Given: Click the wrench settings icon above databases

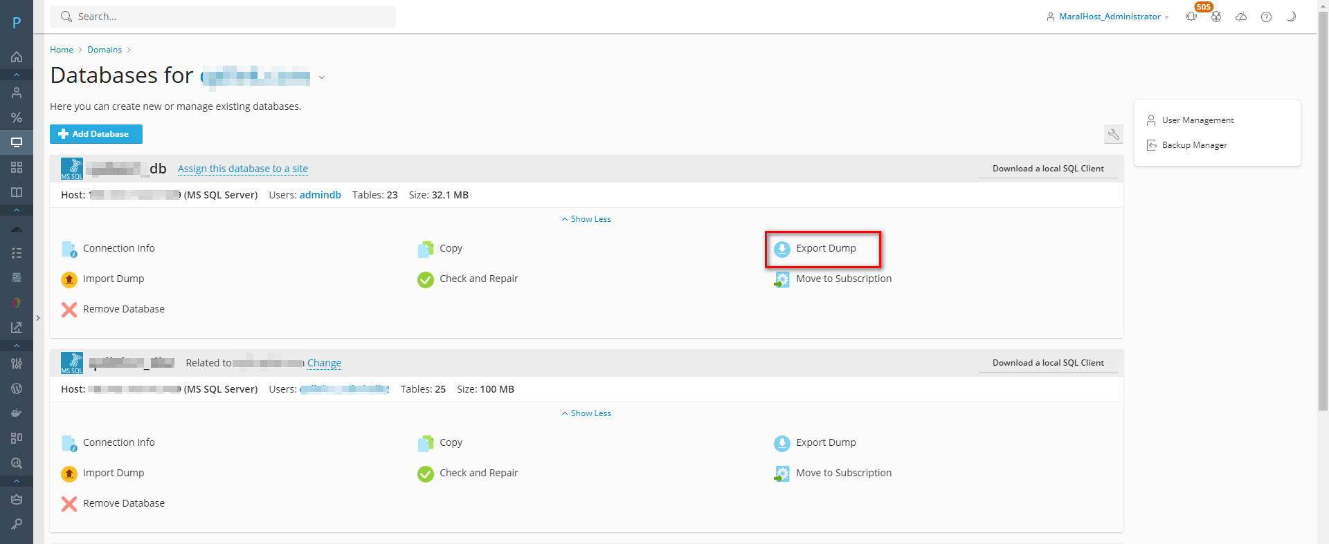Looking at the screenshot, I should (1113, 134).
